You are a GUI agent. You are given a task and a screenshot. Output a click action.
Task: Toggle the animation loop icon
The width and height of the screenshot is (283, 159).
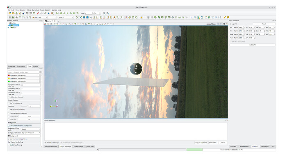point(78,14)
